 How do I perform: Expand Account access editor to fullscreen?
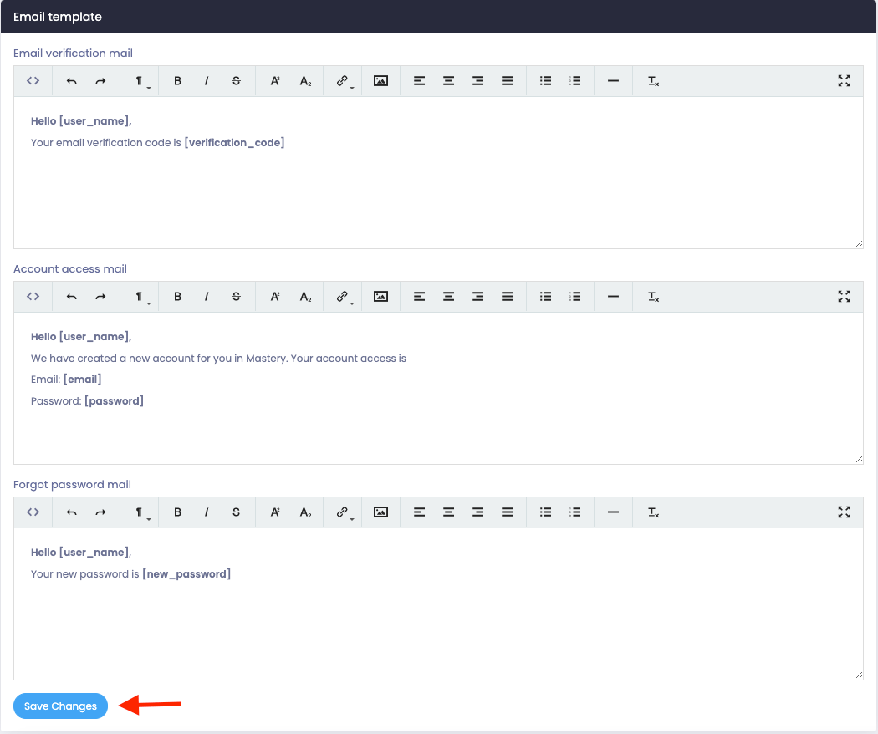point(844,297)
